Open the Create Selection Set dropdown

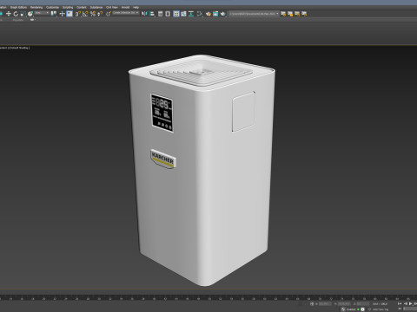coord(126,13)
